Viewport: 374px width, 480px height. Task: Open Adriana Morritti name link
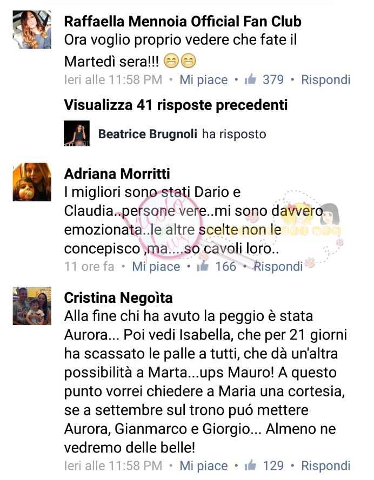coord(117,174)
